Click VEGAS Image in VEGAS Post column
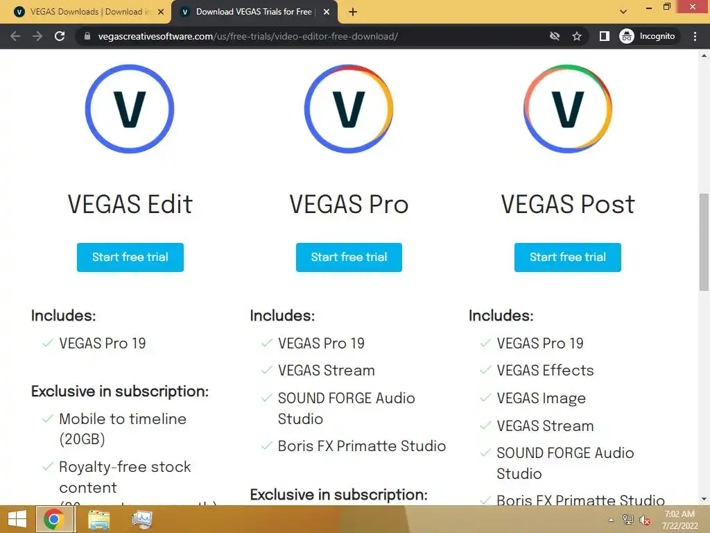The height and width of the screenshot is (533, 710). [x=541, y=398]
